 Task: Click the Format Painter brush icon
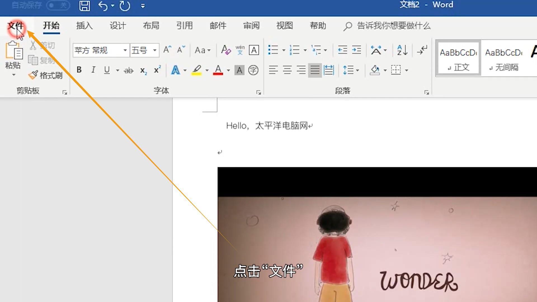[33, 75]
